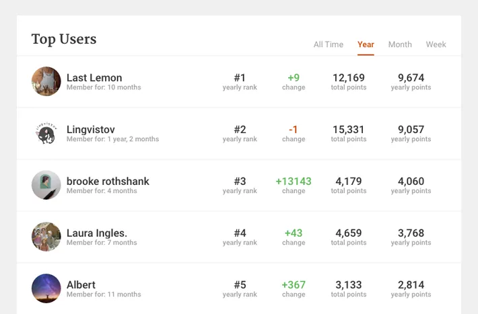Select the Year tab
The image size is (478, 314).
coord(366,44)
